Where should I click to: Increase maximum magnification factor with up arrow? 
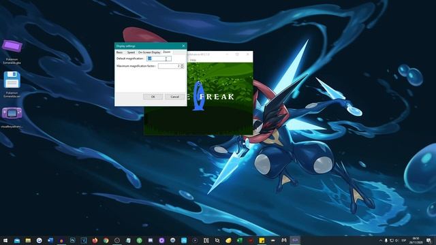(x=182, y=65)
